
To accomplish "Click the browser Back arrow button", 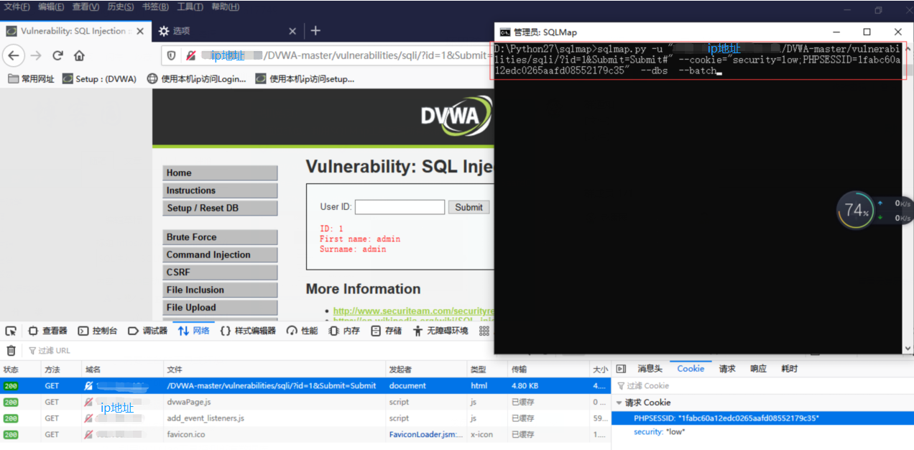I will click(14, 55).
